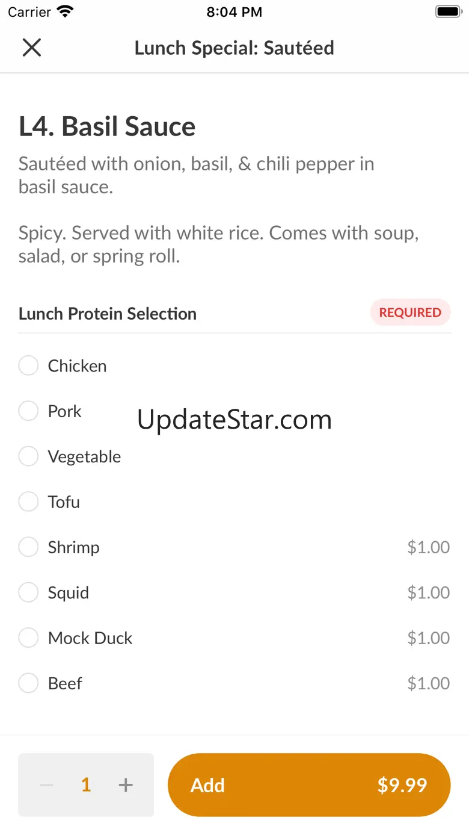Choose the Squid protein option

click(x=28, y=592)
